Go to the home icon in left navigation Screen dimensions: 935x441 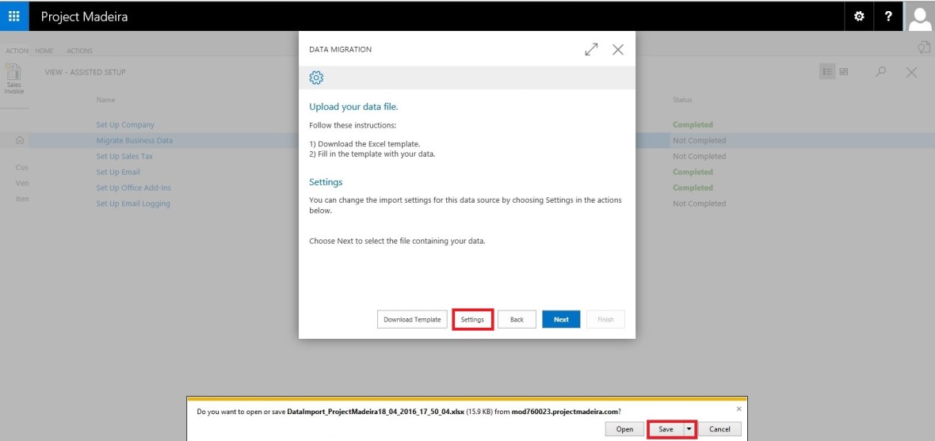pos(20,140)
